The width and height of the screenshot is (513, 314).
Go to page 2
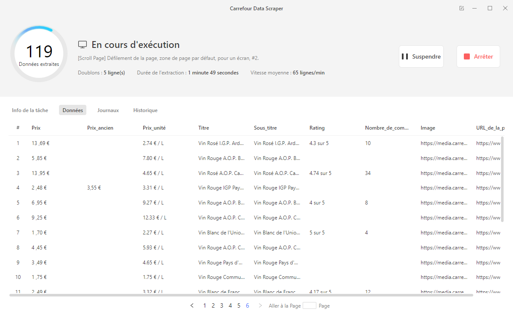[213, 305]
